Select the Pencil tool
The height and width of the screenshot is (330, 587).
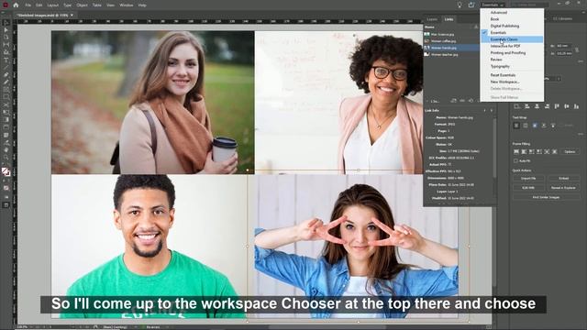point(6,82)
